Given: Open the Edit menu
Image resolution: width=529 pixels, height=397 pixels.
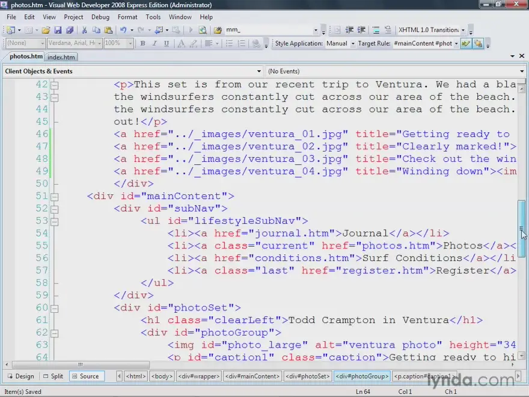Looking at the screenshot, I should (29, 17).
